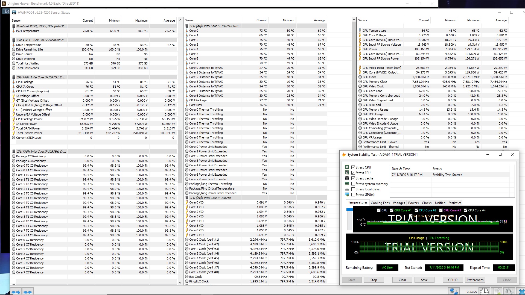Click the first panel scroll-up arrow

(180, 20)
